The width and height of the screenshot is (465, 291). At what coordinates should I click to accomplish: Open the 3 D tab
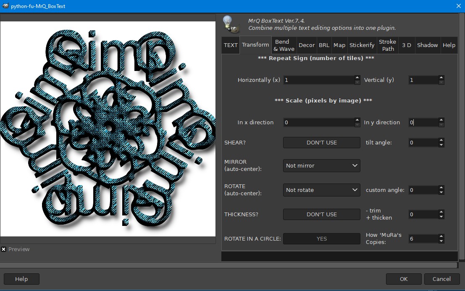coord(407,45)
